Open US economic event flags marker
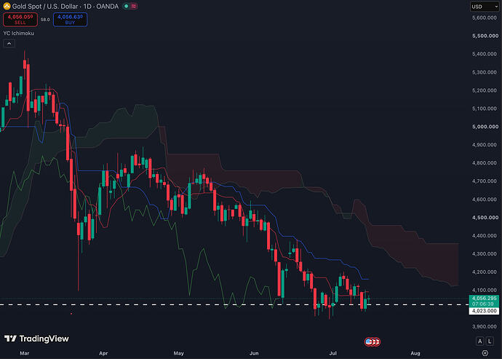This screenshot has width=502, height=359. click(x=372, y=342)
